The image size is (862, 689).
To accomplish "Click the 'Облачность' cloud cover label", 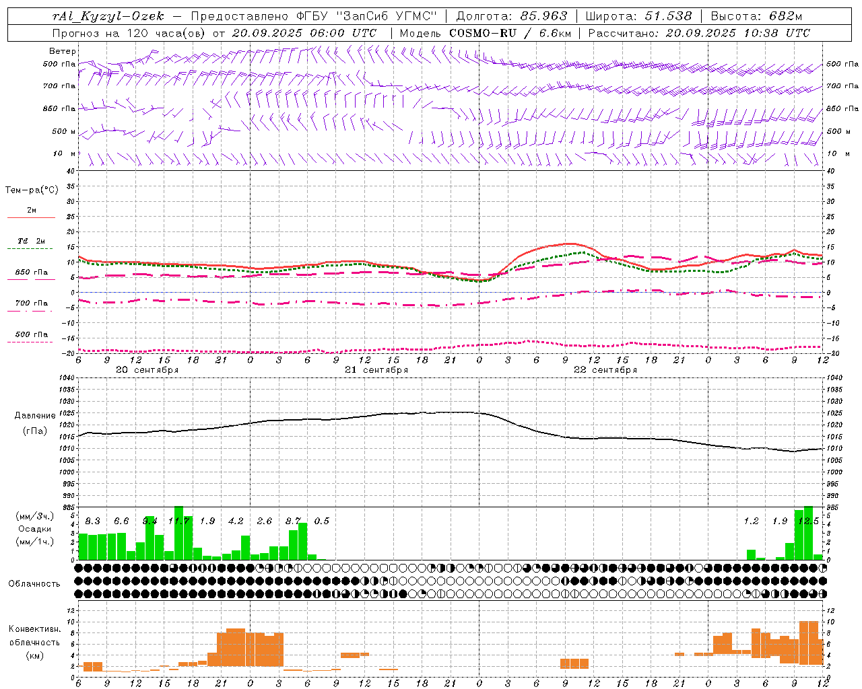I will [x=34, y=583].
